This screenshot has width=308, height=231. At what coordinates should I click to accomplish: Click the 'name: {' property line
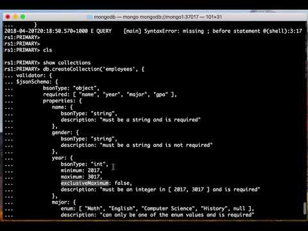[x=62, y=107]
